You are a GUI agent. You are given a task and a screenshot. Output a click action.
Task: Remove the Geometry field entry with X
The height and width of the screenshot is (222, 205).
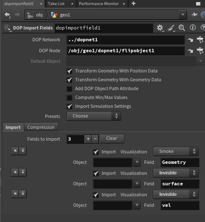pyautogui.click(x=15, y=151)
